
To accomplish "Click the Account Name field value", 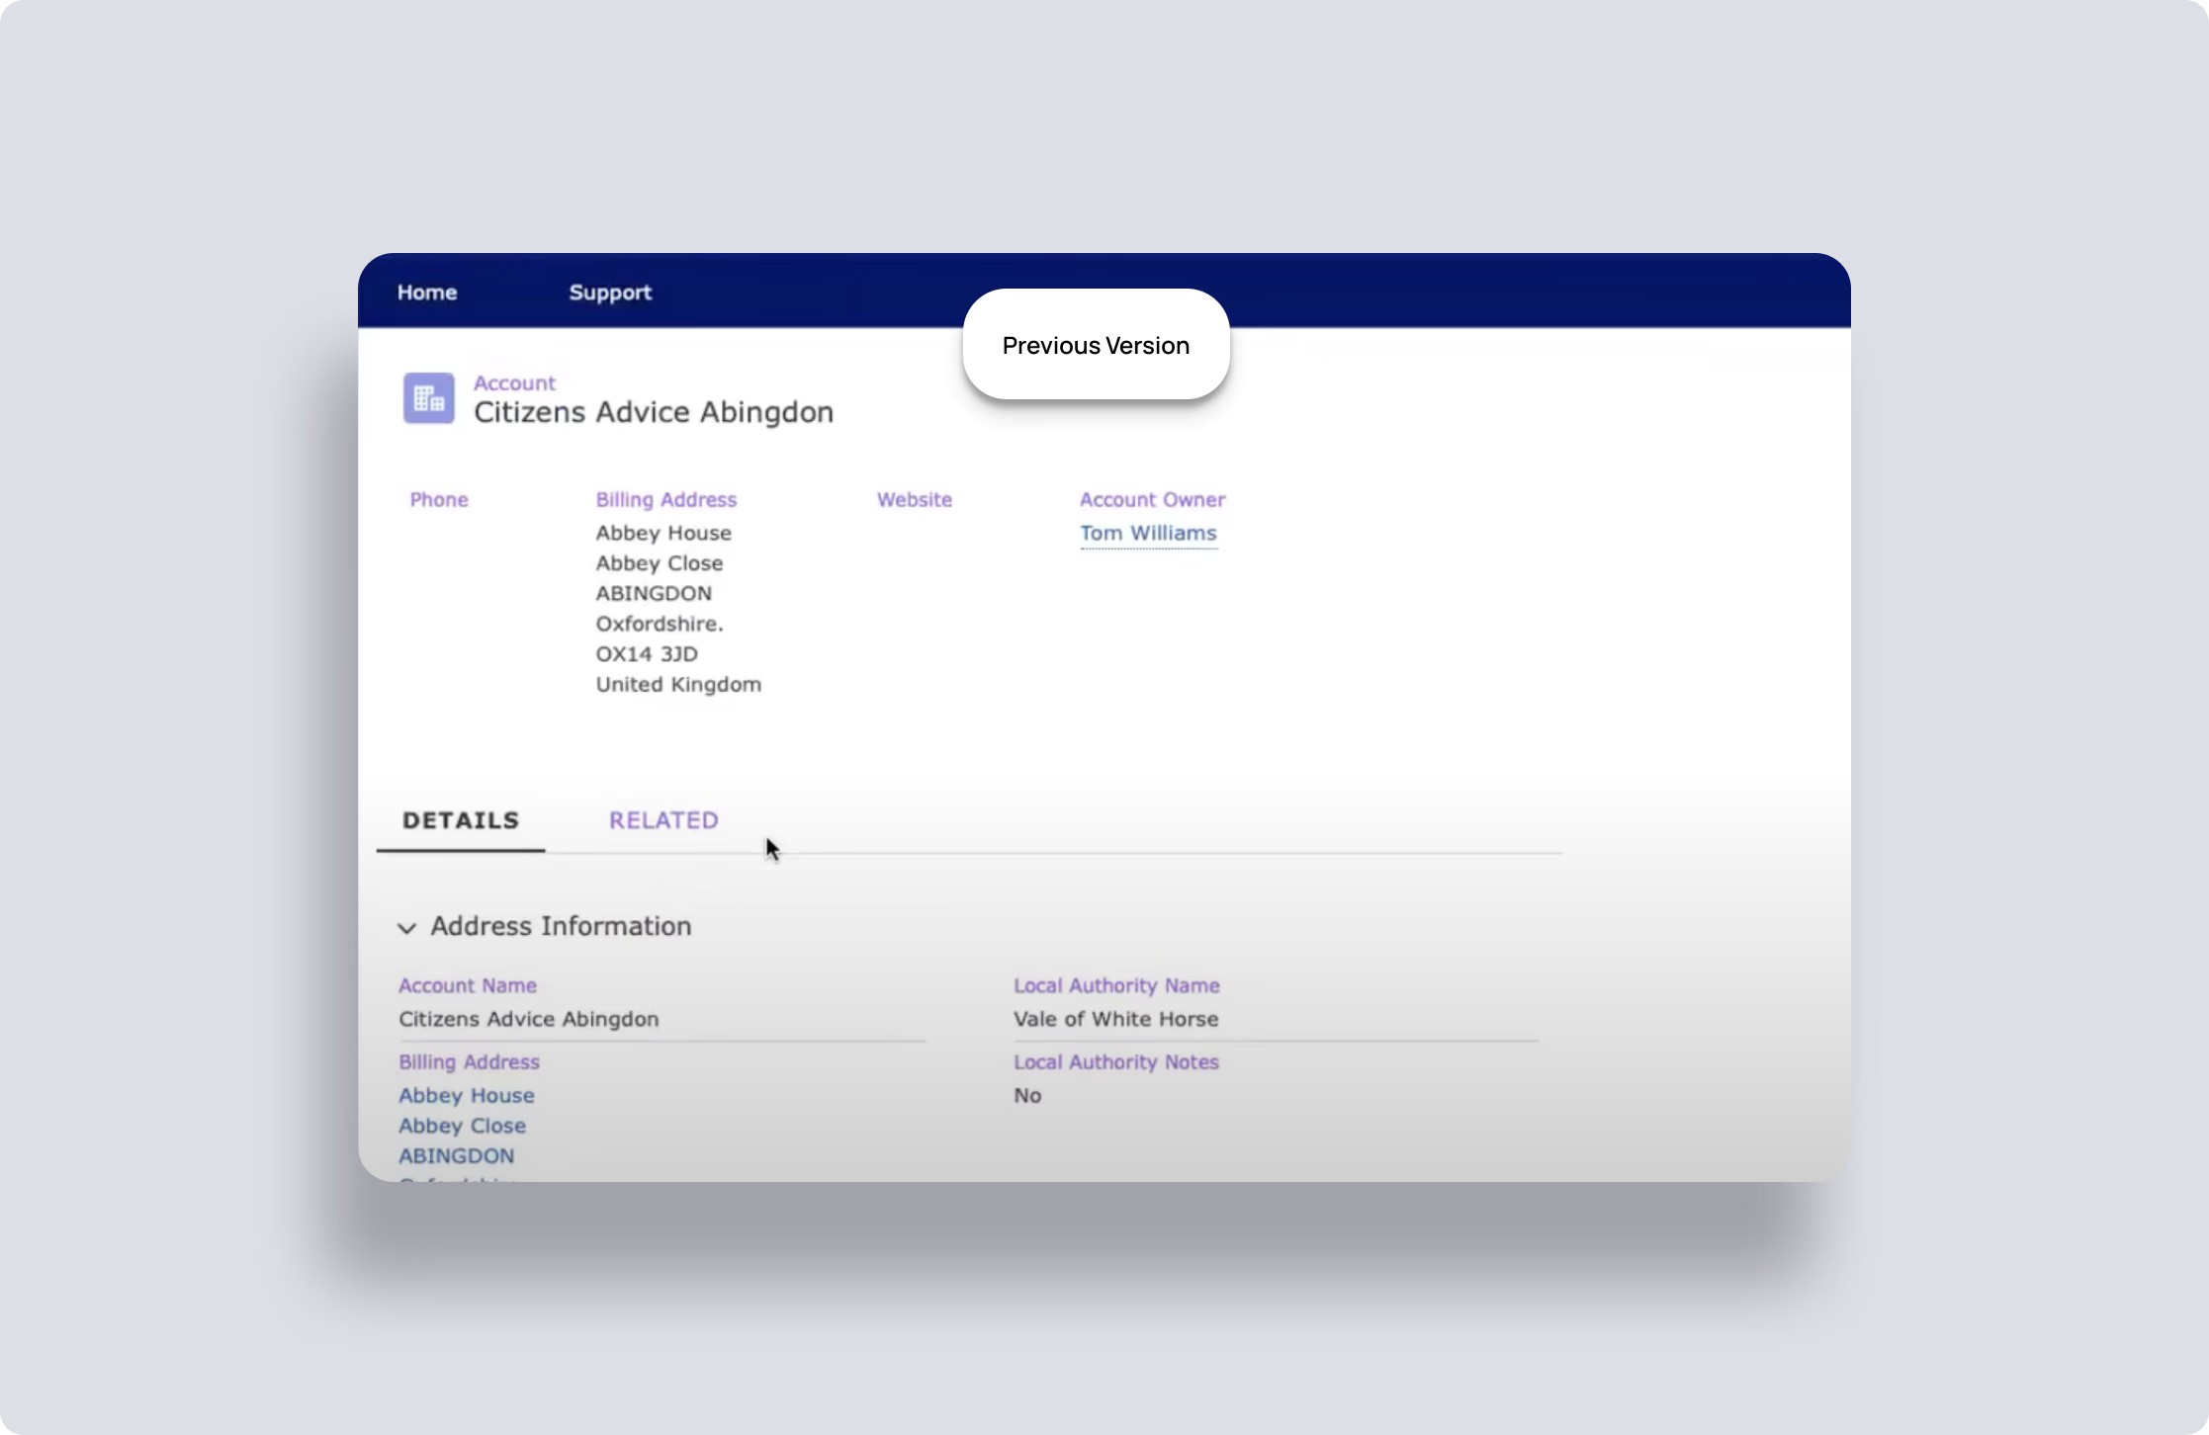I will 528,1019.
